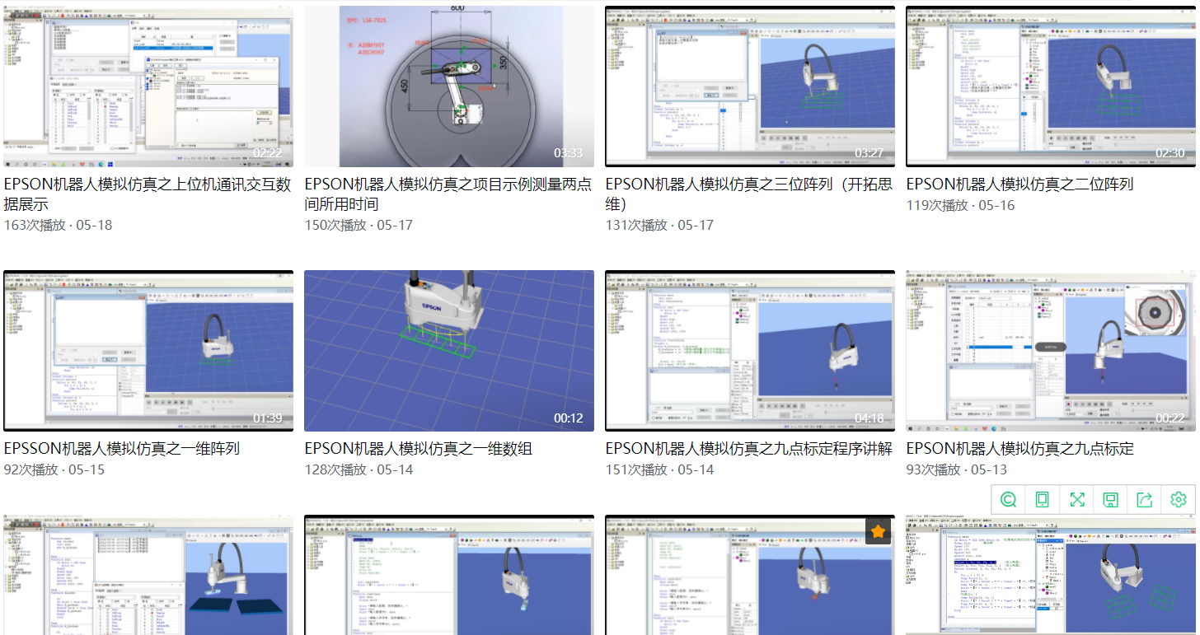Click the magnifier search icon in floating toolbar
The height and width of the screenshot is (635, 1200).
1008,499
